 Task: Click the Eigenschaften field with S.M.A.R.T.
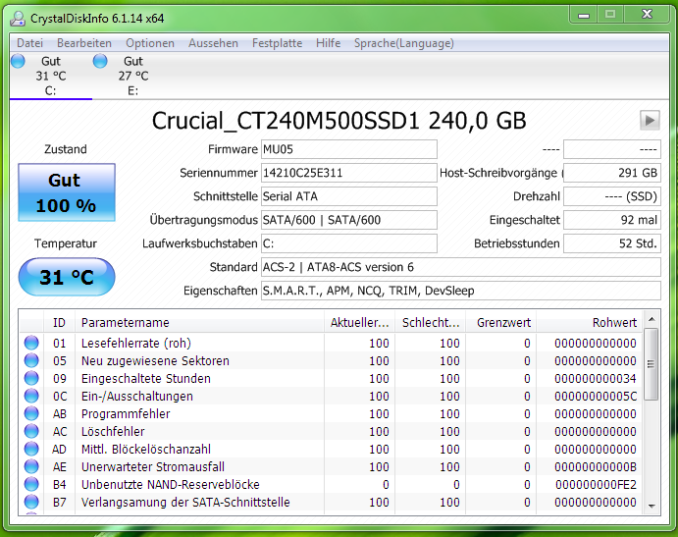point(461,291)
